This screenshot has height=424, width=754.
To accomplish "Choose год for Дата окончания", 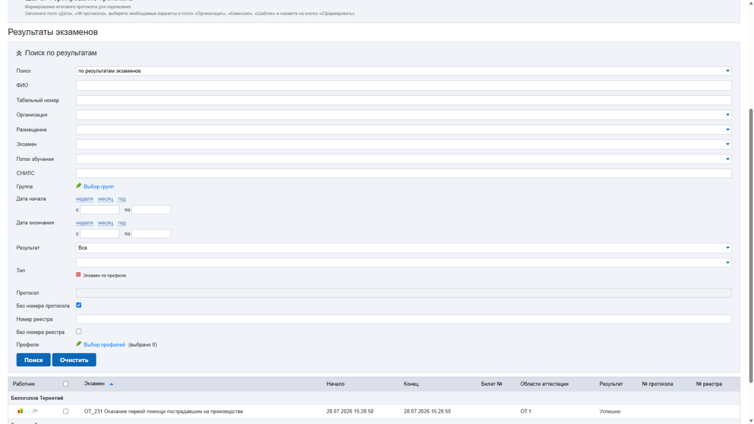I will click(x=122, y=223).
